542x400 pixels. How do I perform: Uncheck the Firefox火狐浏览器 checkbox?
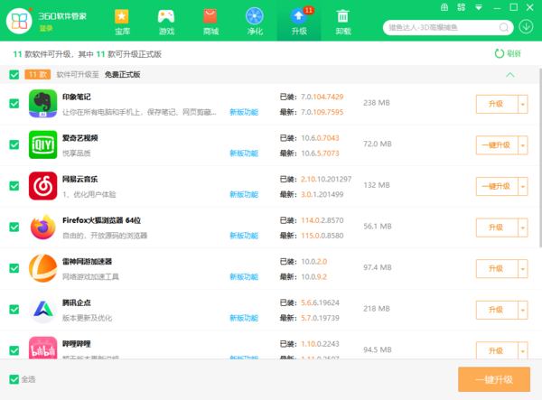pos(14,228)
